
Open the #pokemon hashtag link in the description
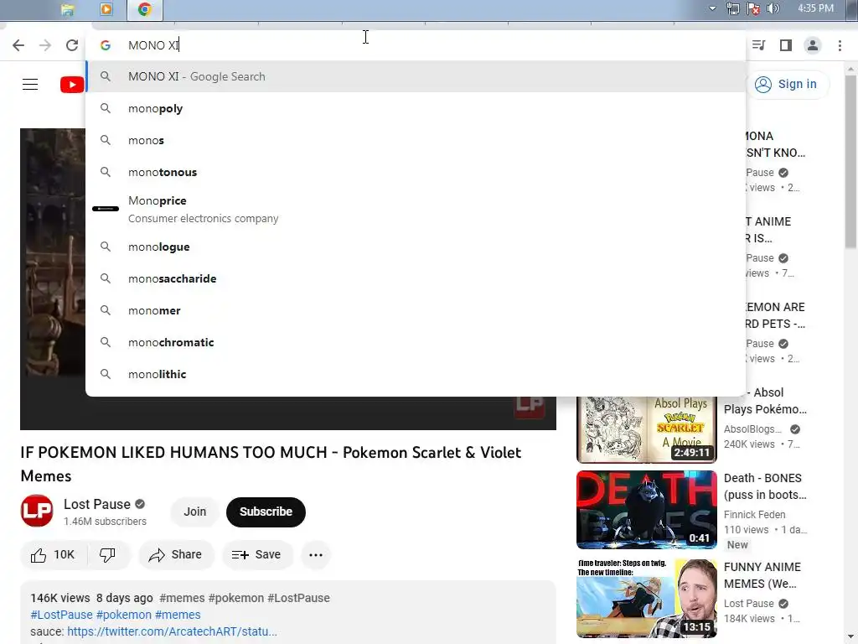click(x=124, y=615)
